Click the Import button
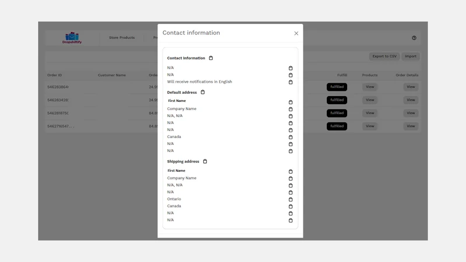This screenshot has width=466, height=262. pos(411,56)
